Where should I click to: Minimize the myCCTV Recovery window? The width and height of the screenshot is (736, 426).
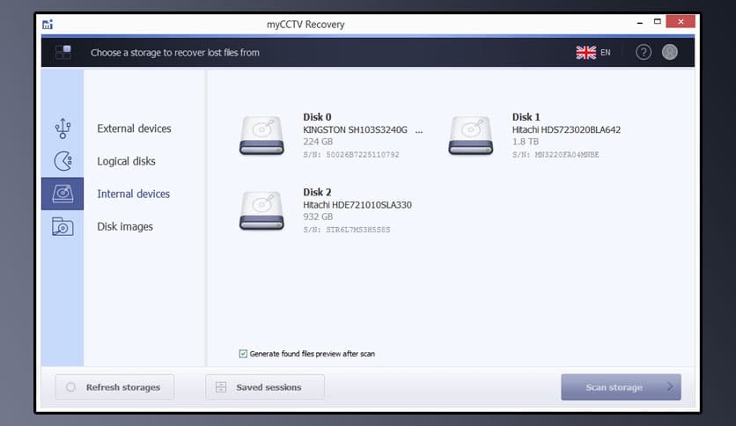(x=639, y=22)
